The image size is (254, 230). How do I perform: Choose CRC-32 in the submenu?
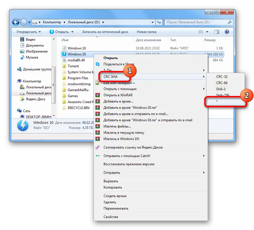click(226, 76)
